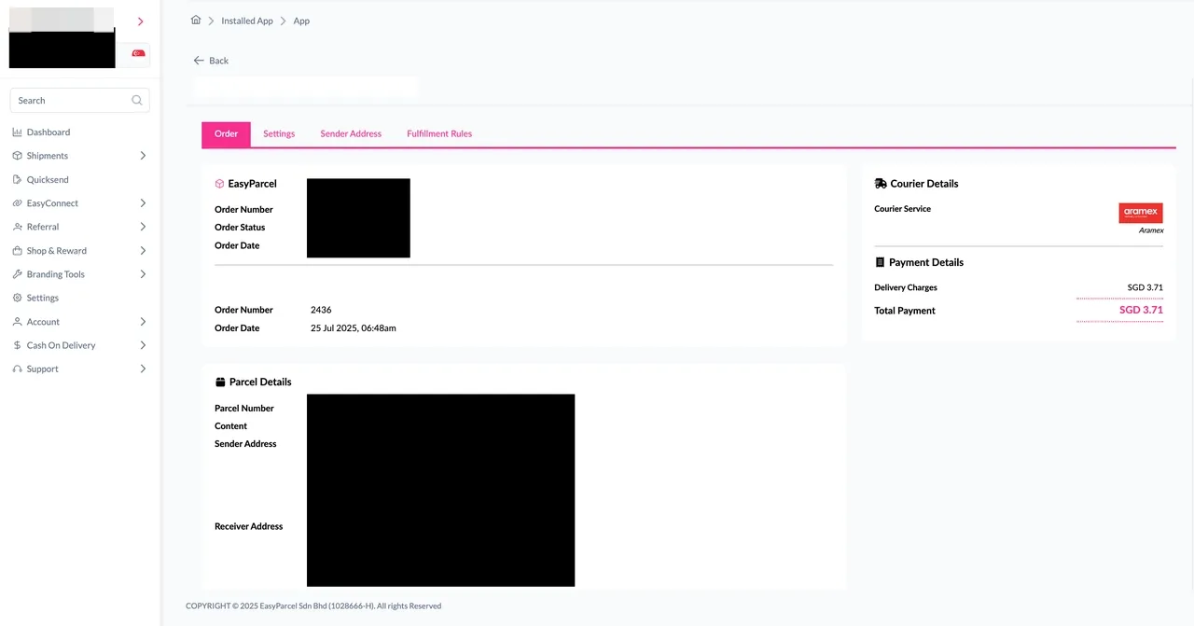1194x626 pixels.
Task: Expand the Branding Tools chevron
Action: point(143,274)
